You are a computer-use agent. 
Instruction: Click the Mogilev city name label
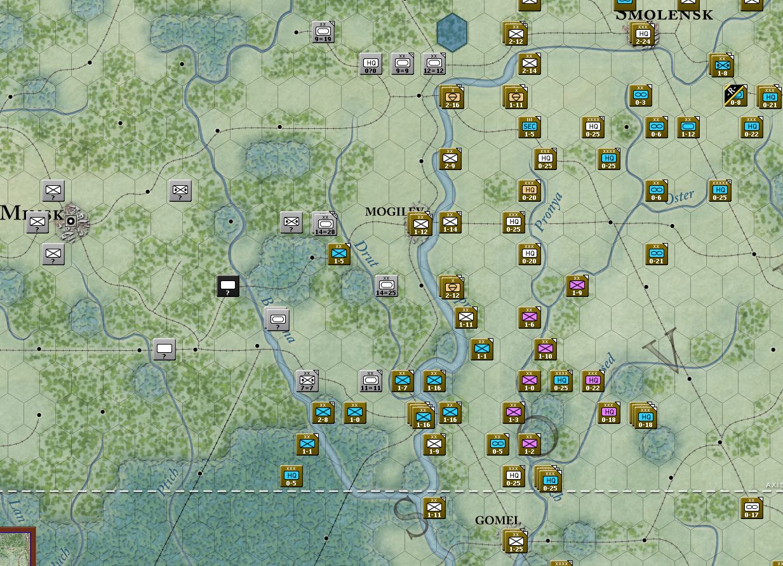[x=394, y=211]
